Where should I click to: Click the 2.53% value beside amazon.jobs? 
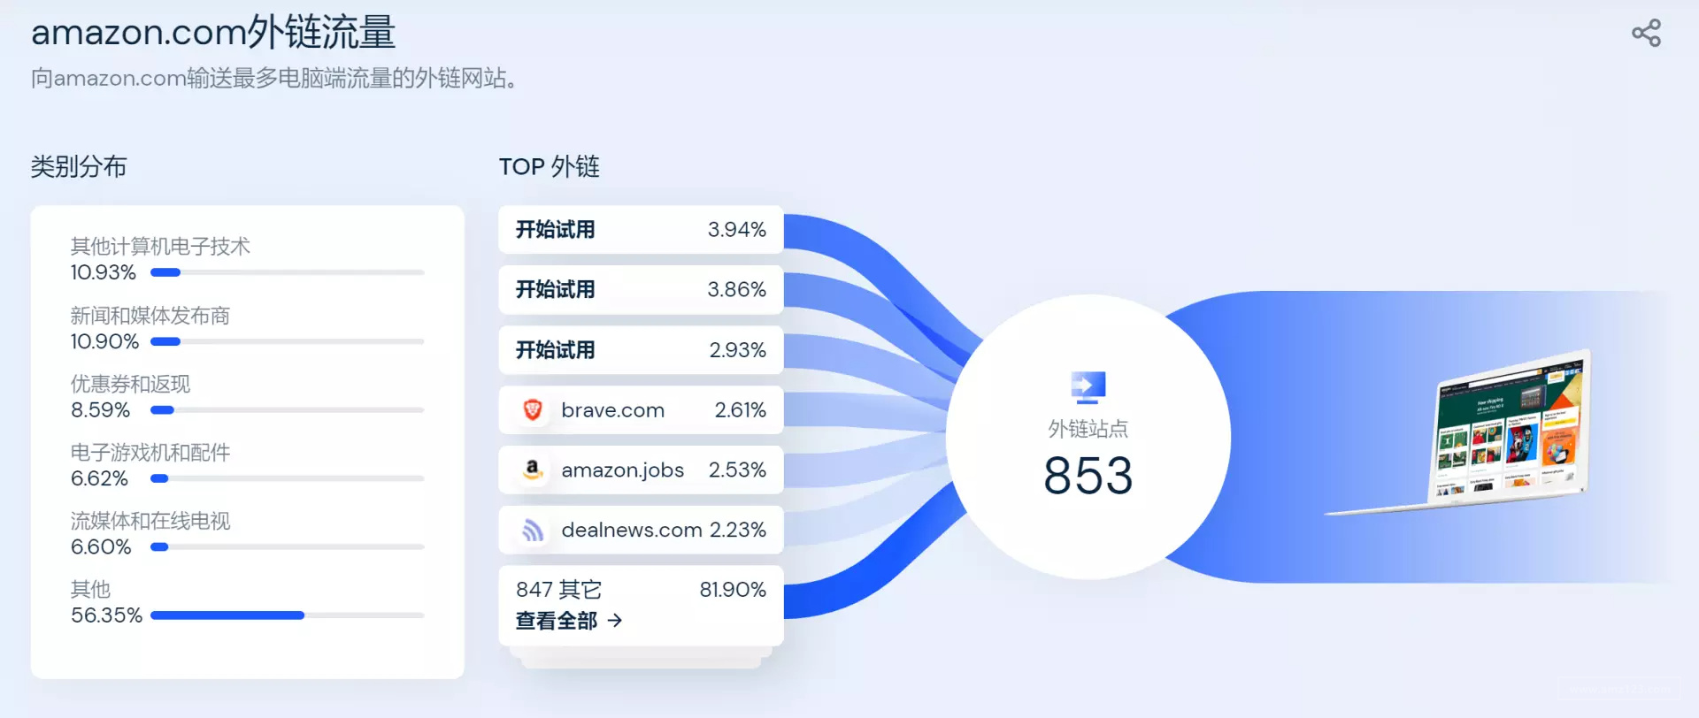click(737, 470)
